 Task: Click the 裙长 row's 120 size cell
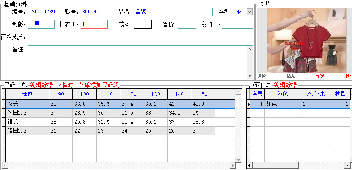pos(132,122)
